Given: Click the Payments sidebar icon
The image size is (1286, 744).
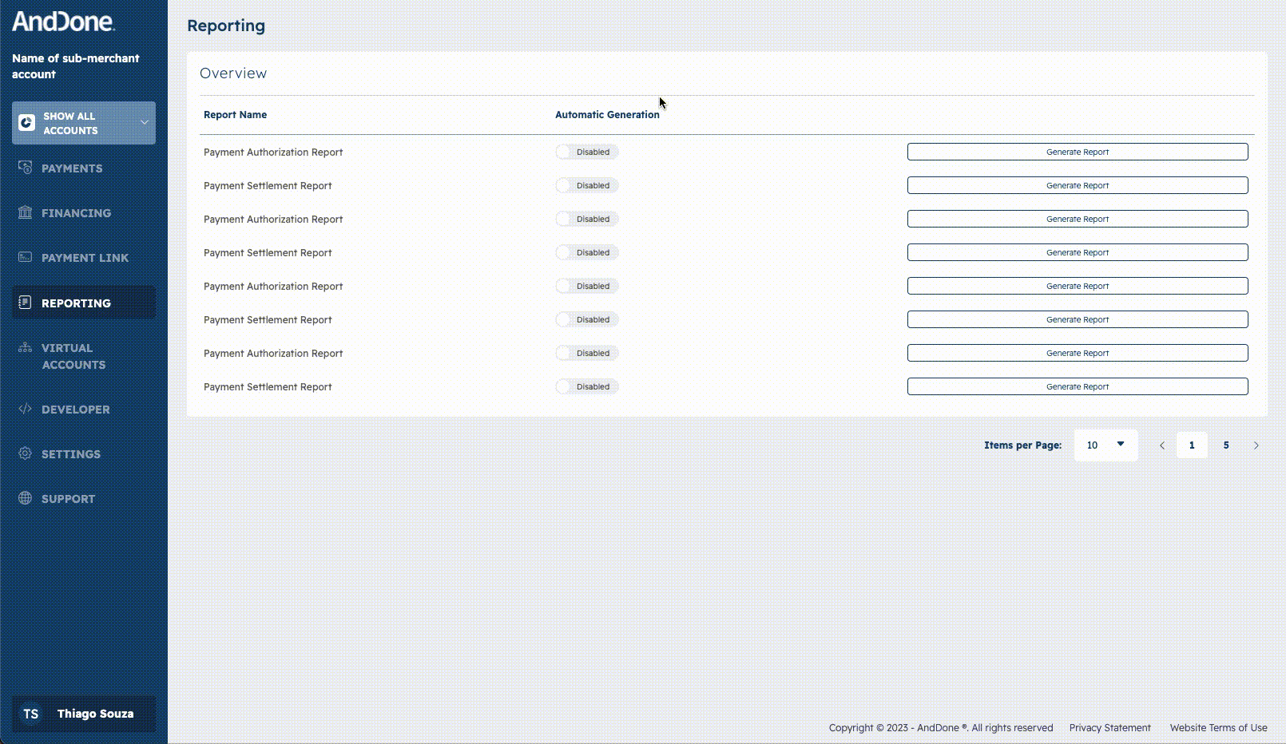Looking at the screenshot, I should 26,168.
